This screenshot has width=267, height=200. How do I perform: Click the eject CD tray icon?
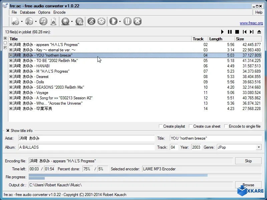tap(259, 32)
